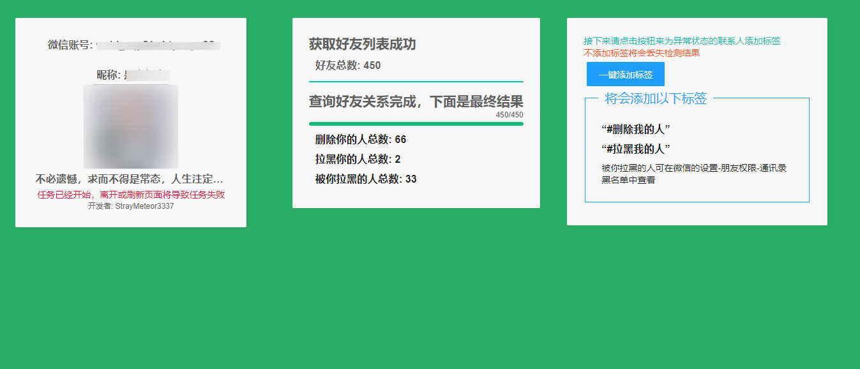The height and width of the screenshot is (369, 860).
Task: Click the 获取好友列表成功 heading
Action: (x=362, y=44)
